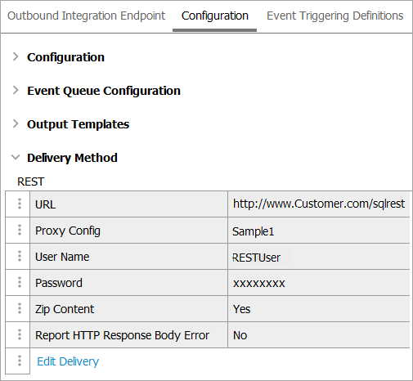Open the Edit Delivery link
This screenshot has height=381, width=413.
tap(68, 361)
